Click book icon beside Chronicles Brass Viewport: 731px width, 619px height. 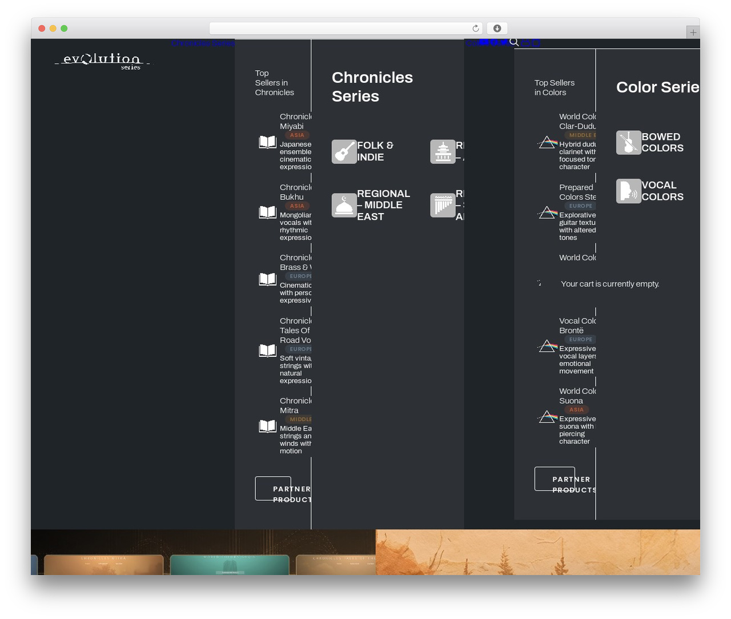tap(267, 279)
